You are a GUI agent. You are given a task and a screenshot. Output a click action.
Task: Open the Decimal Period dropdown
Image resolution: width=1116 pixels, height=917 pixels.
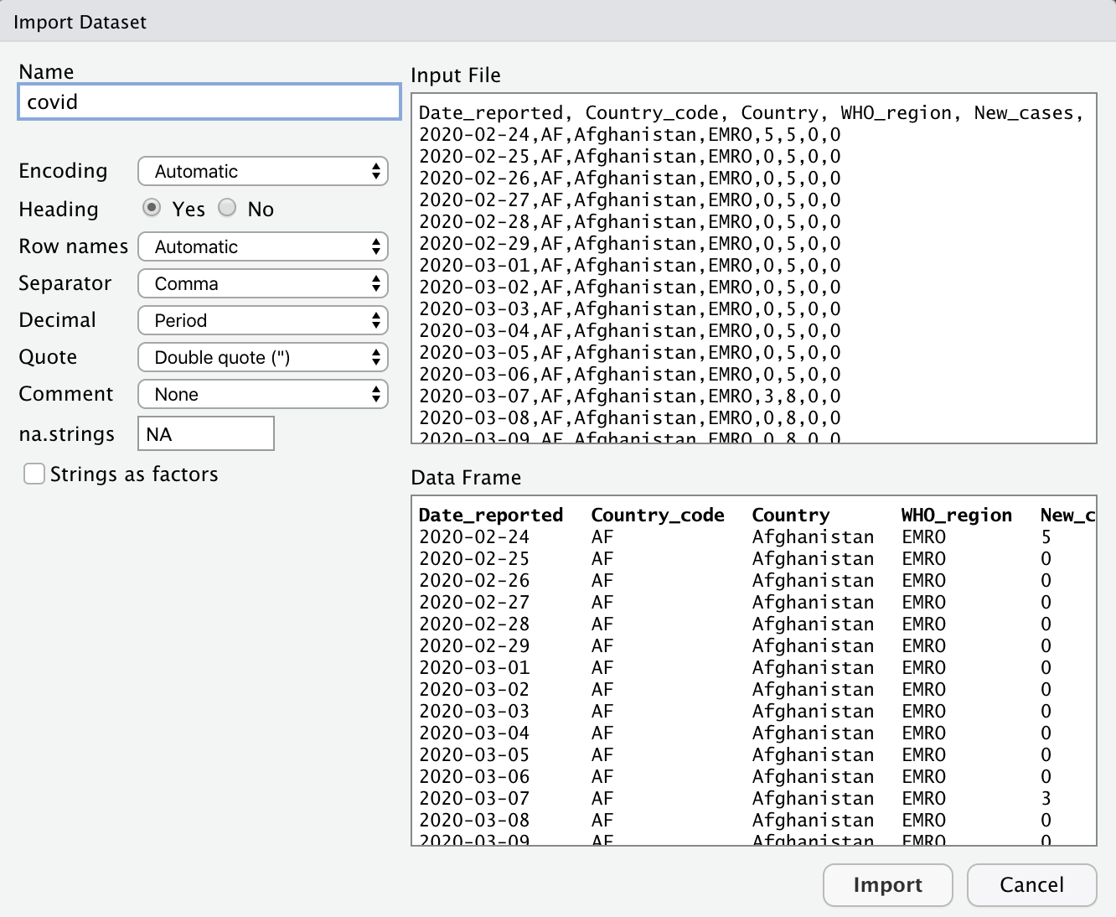(x=262, y=321)
